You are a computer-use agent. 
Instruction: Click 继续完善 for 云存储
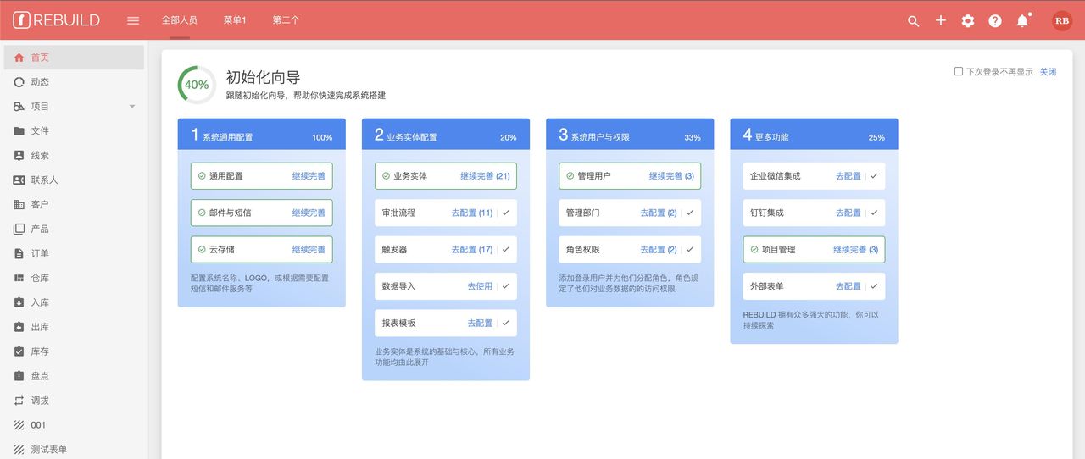tap(309, 250)
